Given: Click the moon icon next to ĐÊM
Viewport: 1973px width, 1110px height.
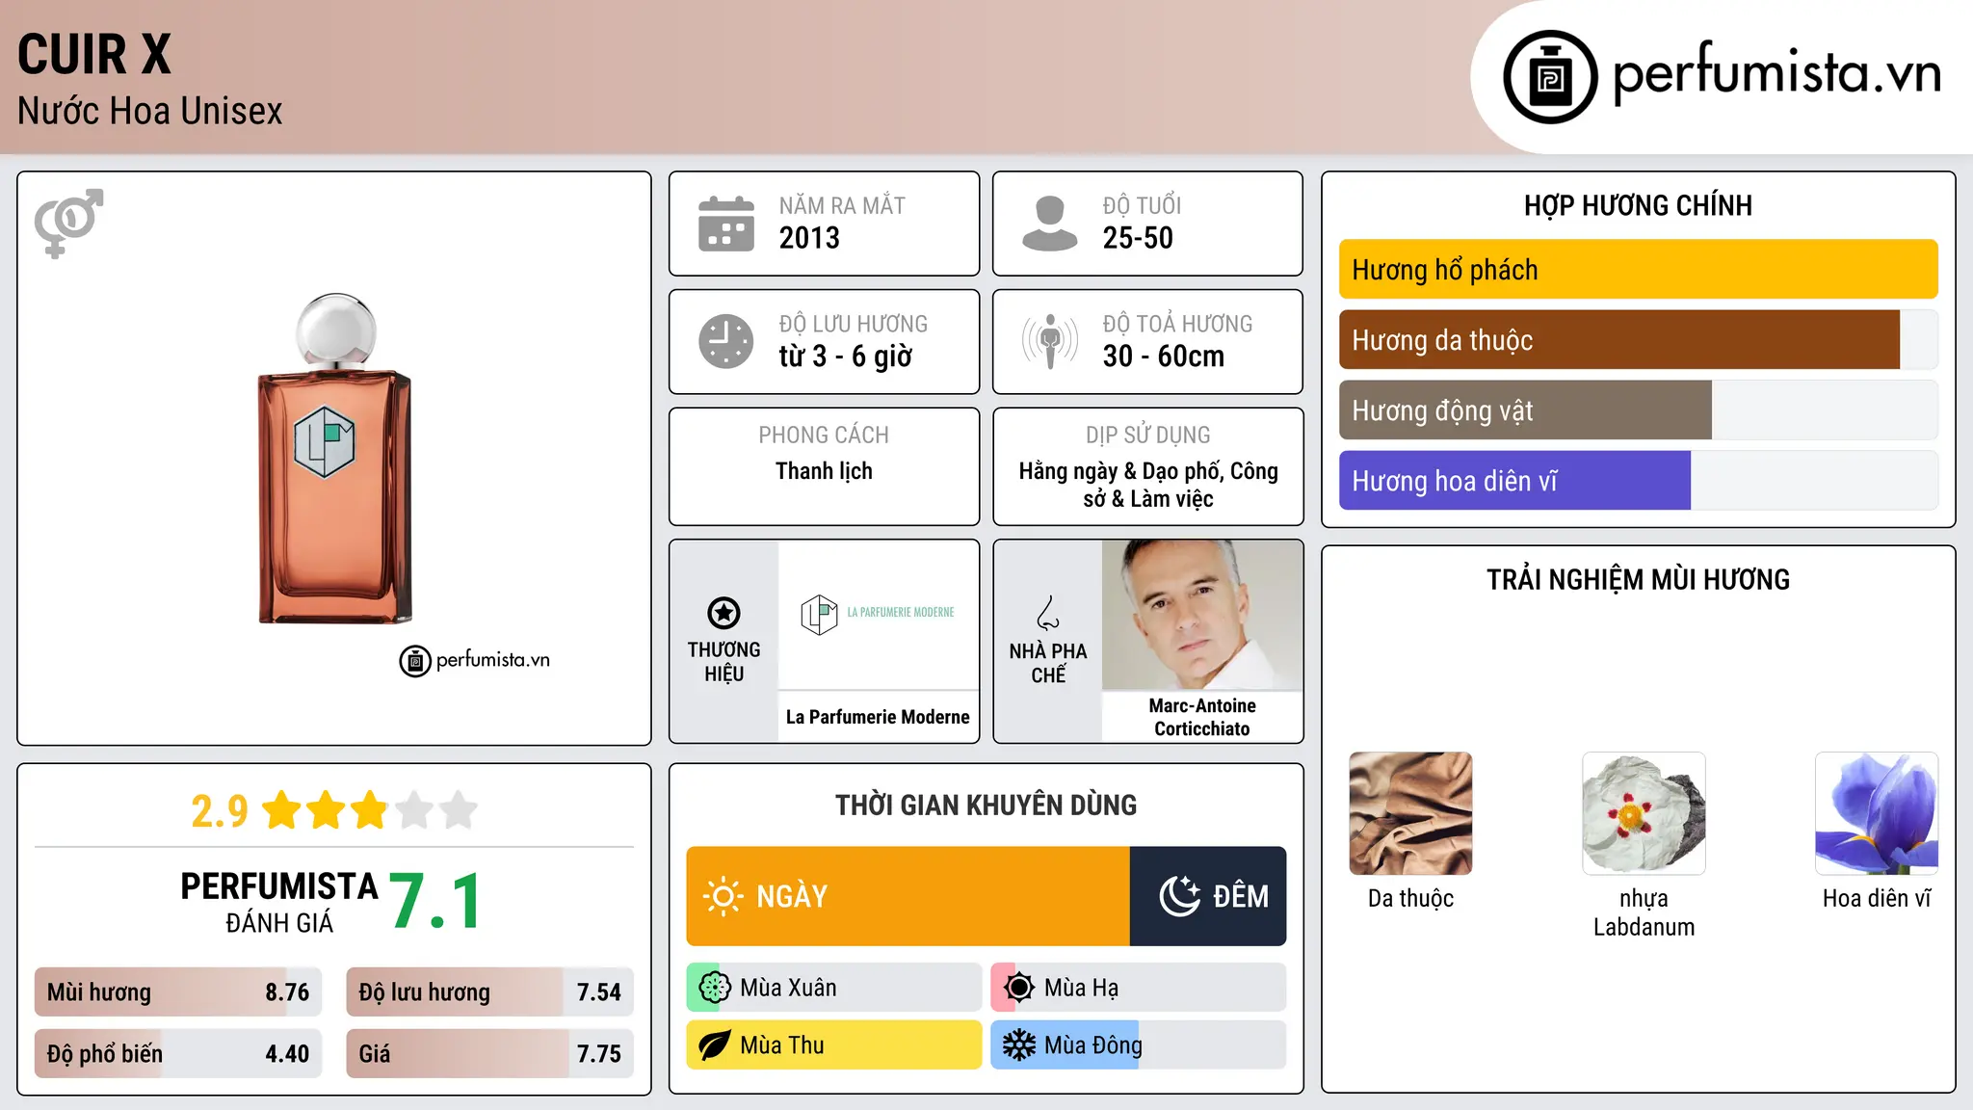Looking at the screenshot, I should pyautogui.click(x=1180, y=896).
